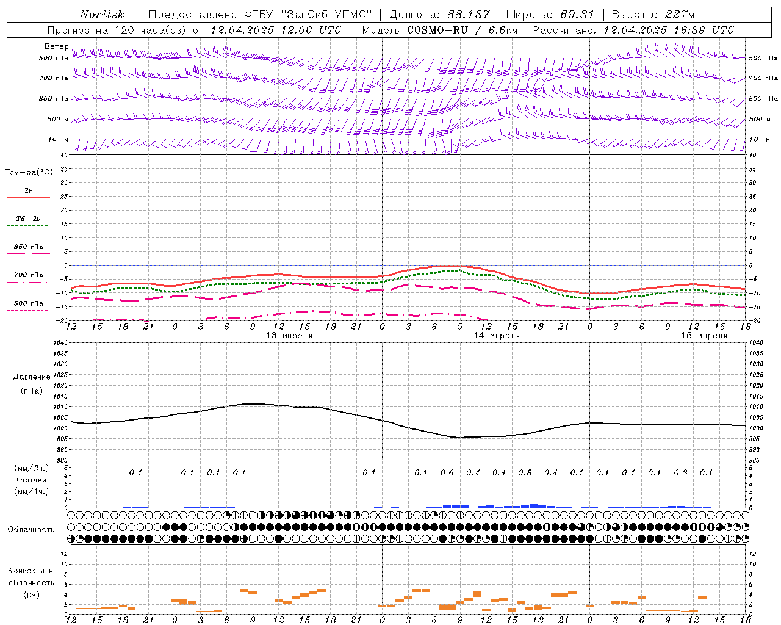Click the "14 апреля" date label
Viewport: 781px width, 625px height.
[x=497, y=336]
